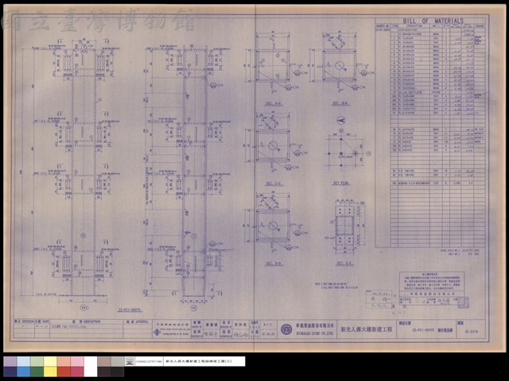Select the magenta swatch on color chart
This screenshot has width=509, height=381.
[x=77, y=371]
